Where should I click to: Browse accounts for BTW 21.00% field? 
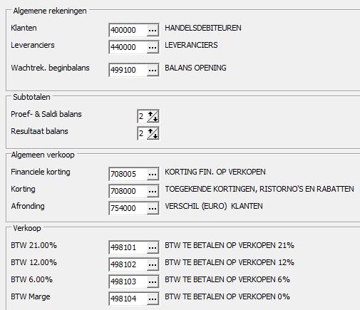point(153,247)
